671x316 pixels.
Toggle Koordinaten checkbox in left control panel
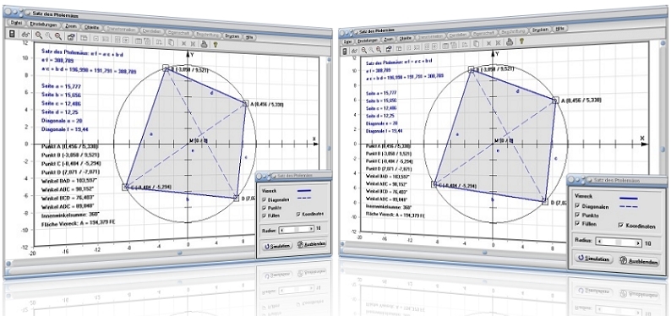point(298,214)
